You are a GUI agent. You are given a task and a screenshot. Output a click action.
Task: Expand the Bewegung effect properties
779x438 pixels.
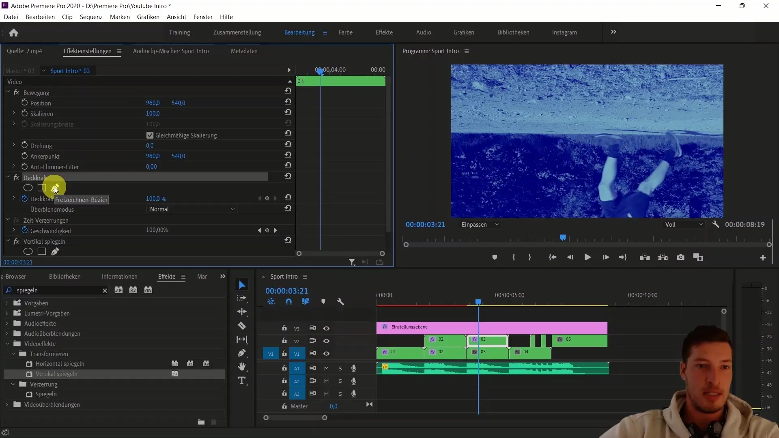(8, 92)
